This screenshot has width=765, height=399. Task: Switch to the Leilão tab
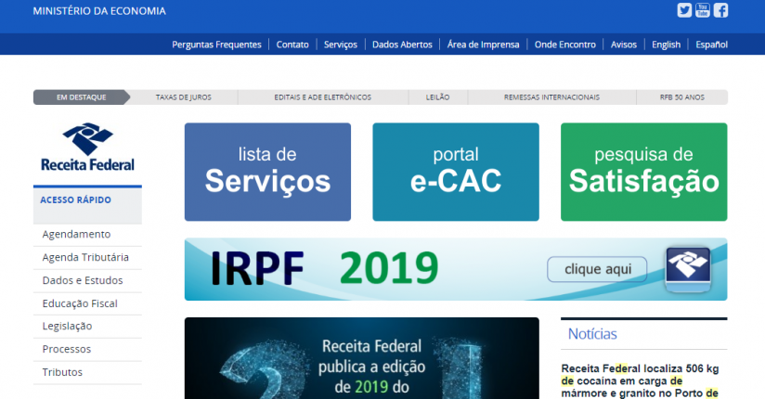[x=437, y=97]
